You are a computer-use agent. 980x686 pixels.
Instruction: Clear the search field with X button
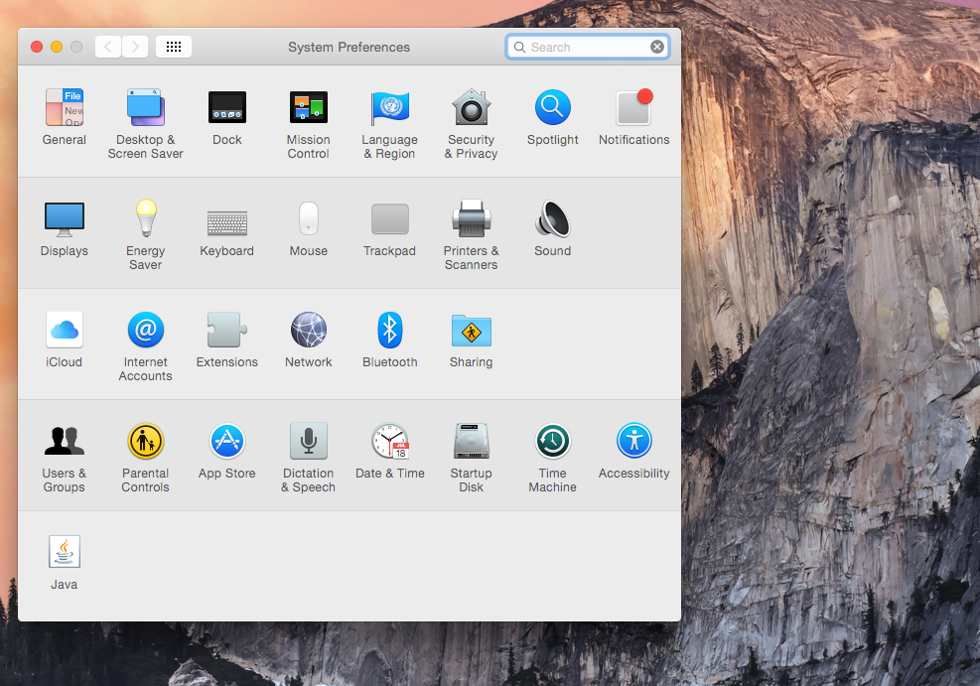pos(657,47)
